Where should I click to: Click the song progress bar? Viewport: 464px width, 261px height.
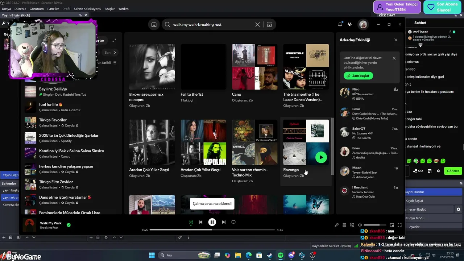(212, 230)
